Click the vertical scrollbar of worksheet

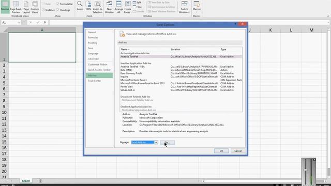coord(329,103)
